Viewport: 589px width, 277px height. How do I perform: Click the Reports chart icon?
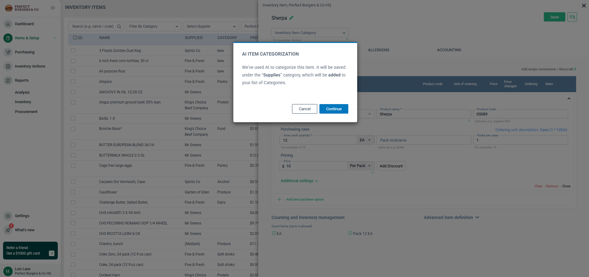(x=8, y=80)
